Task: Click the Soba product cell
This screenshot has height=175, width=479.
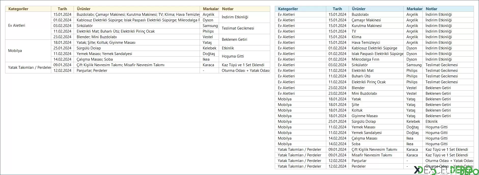Action: click(376, 144)
